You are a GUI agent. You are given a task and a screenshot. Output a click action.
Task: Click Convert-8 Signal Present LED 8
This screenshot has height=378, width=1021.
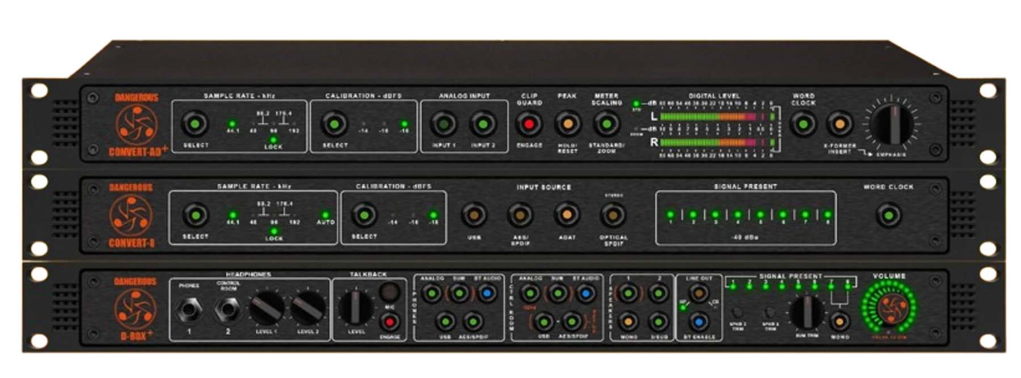click(x=828, y=215)
